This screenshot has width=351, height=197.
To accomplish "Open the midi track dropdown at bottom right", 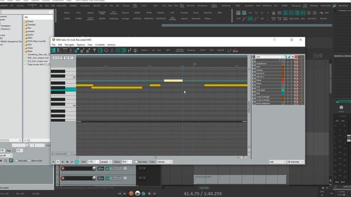I will coord(278,162).
